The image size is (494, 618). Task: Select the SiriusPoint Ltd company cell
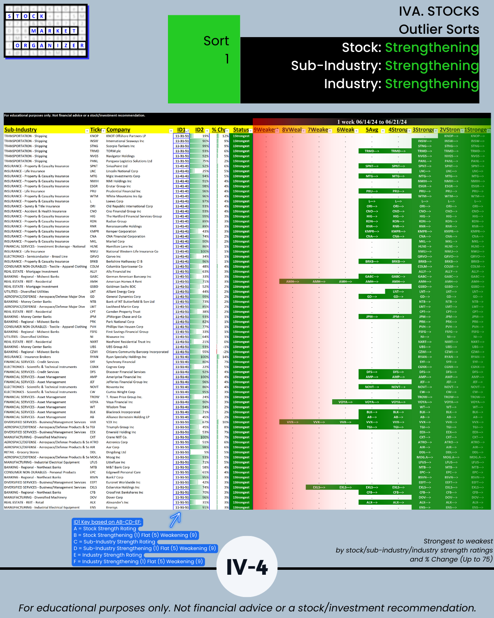point(139,166)
